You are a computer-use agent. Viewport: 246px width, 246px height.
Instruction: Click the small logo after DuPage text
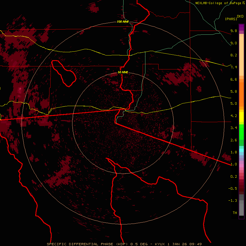243,3
